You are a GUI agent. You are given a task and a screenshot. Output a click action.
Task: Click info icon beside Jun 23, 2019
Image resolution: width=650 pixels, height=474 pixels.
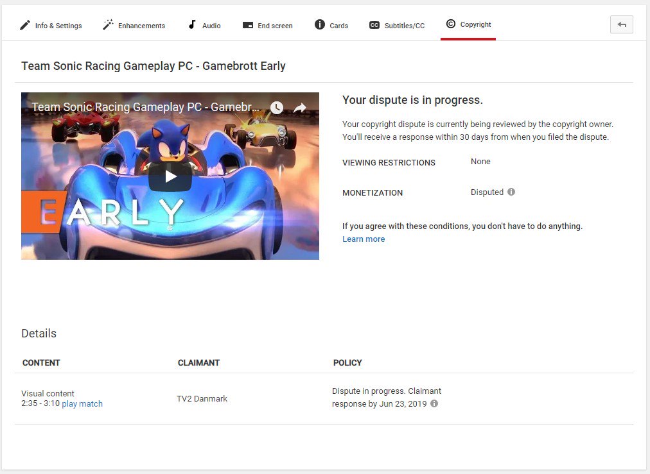click(x=434, y=403)
